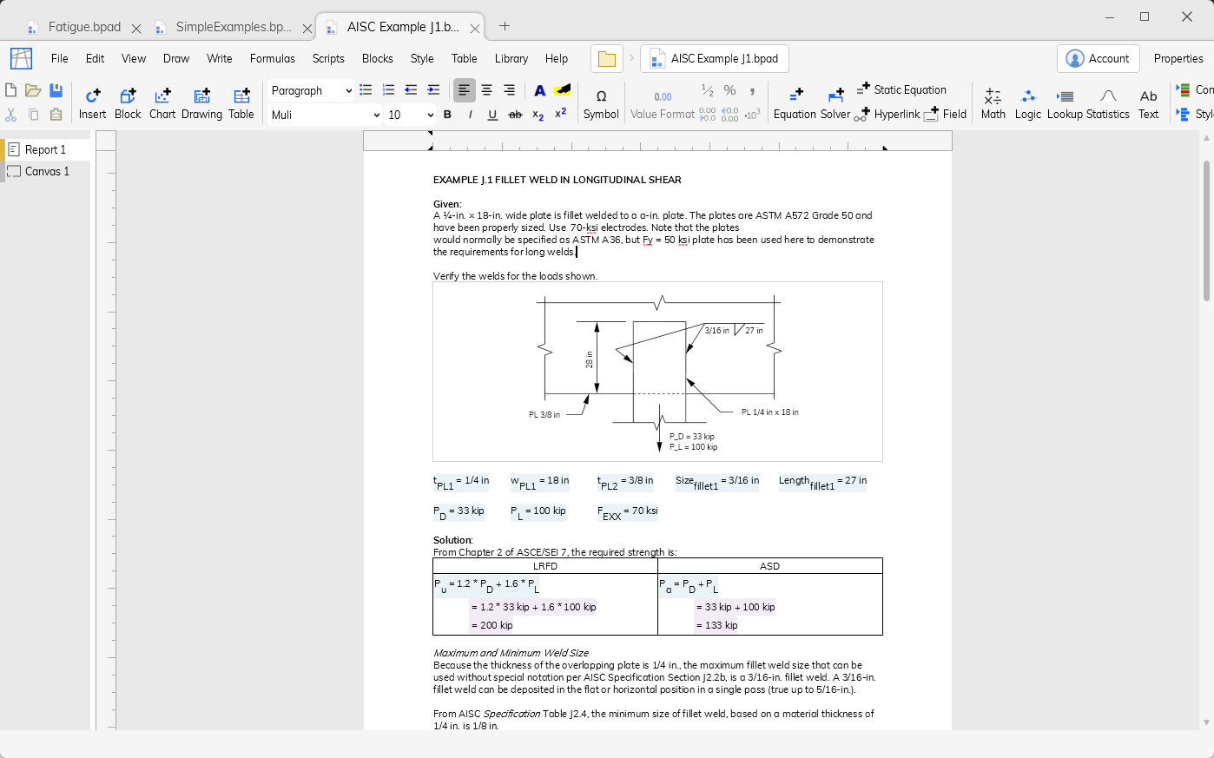Apply a bulleted list
Image resolution: width=1214 pixels, height=758 pixels.
(x=366, y=90)
